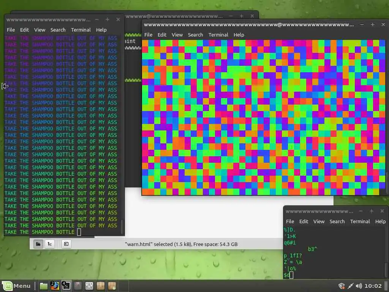This screenshot has width=389, height=292.
Task: Open Edit menu in the small bottom-right terminal
Action: 304,222
